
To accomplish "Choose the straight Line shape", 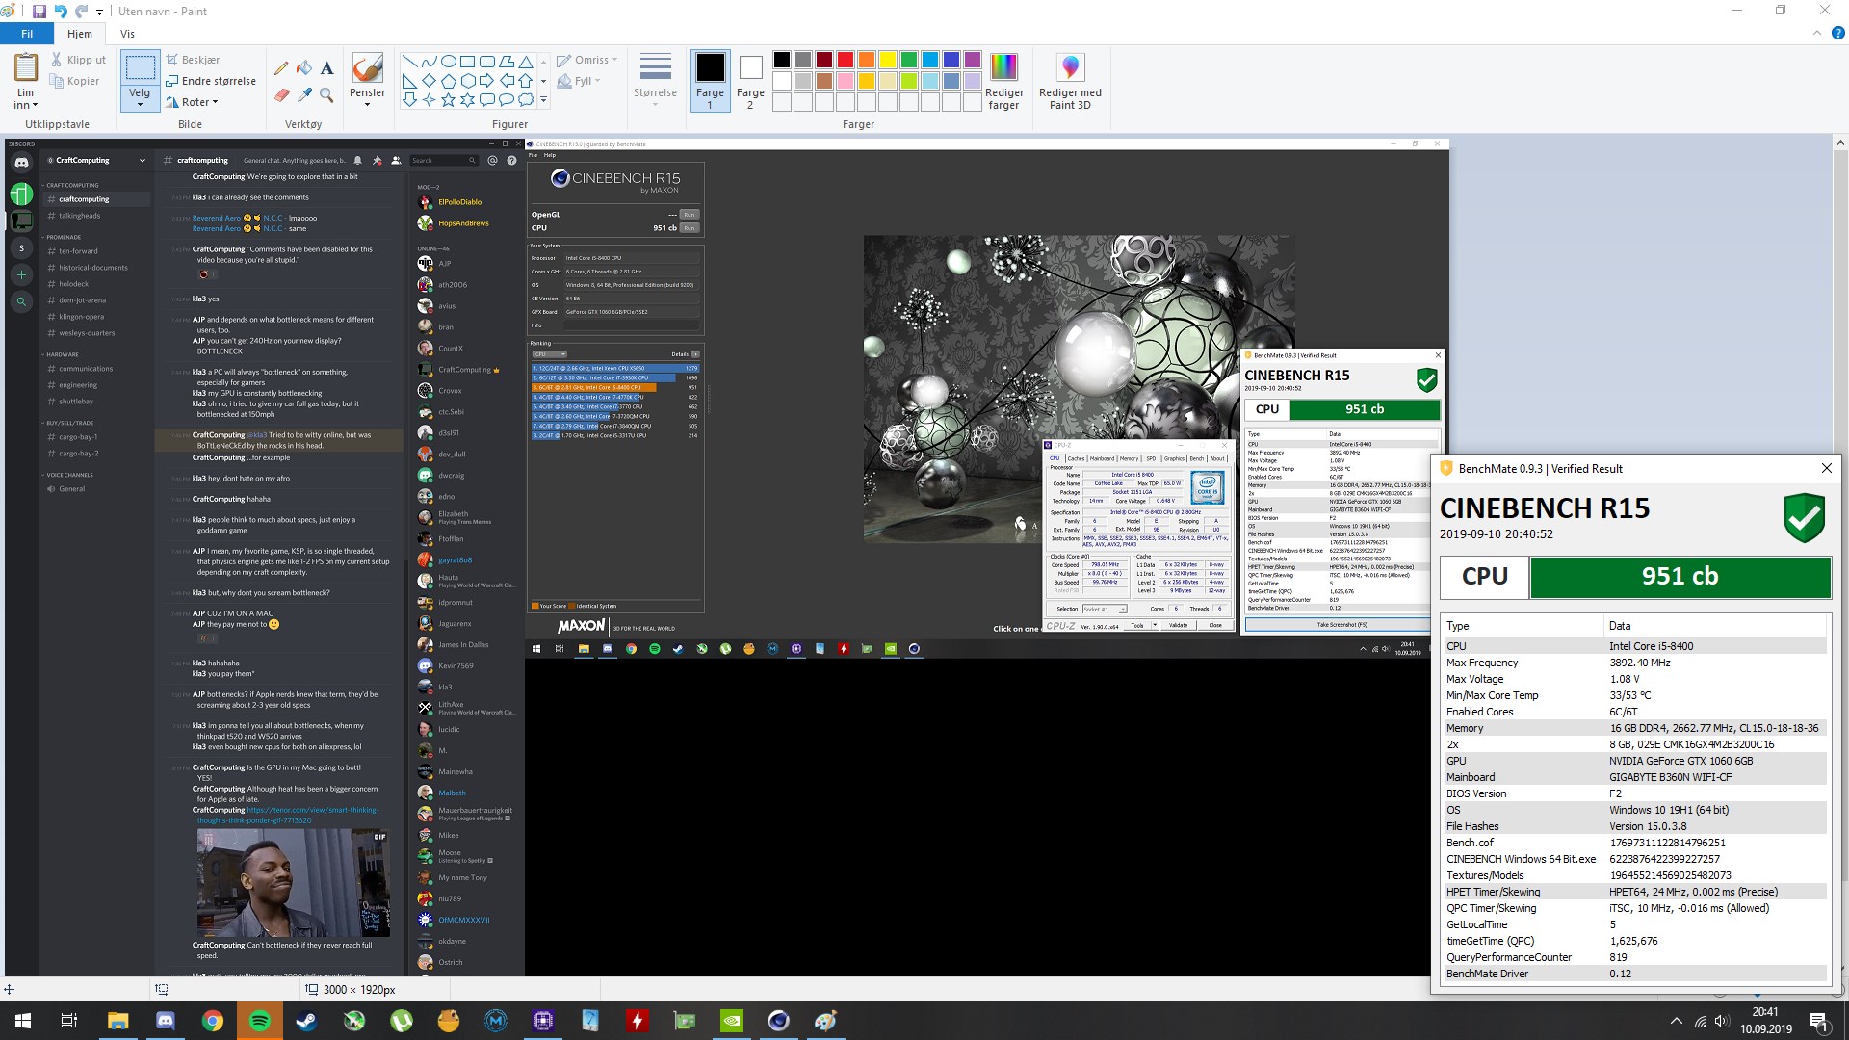I will point(409,62).
